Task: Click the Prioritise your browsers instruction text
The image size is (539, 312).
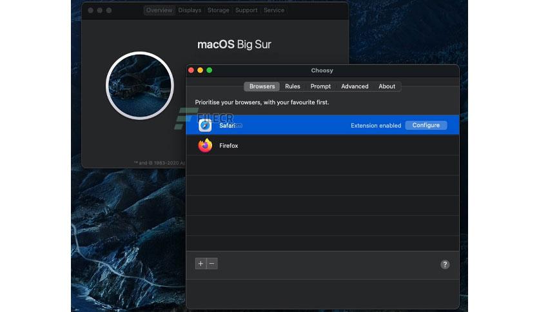Action: click(262, 102)
